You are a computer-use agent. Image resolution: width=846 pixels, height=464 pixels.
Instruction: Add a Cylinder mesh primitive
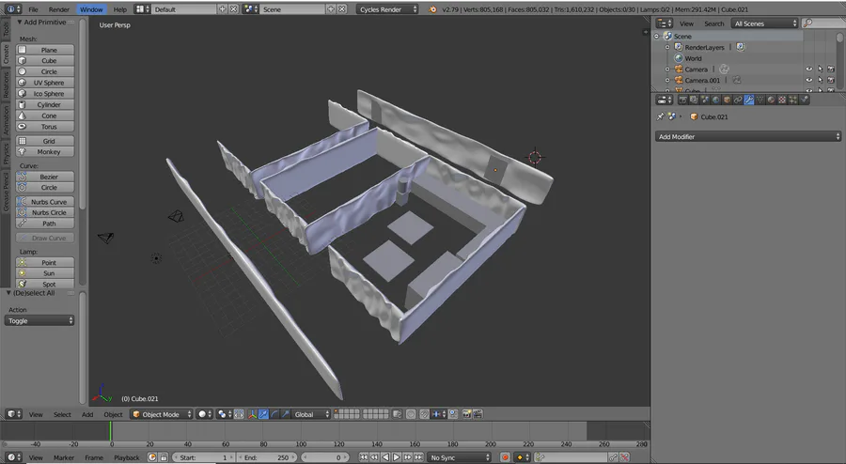click(x=45, y=104)
